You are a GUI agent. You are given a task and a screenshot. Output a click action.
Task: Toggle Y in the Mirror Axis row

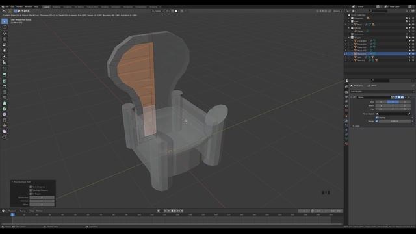pos(393,102)
